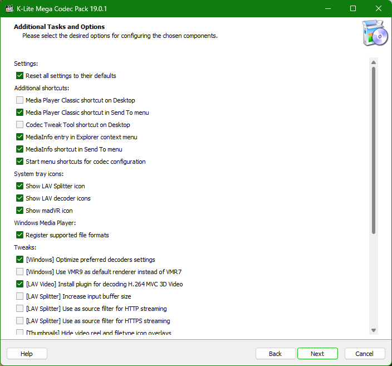The height and width of the screenshot is (366, 392).
Task: Minimize the K-Lite installer window
Action: click(328, 8)
